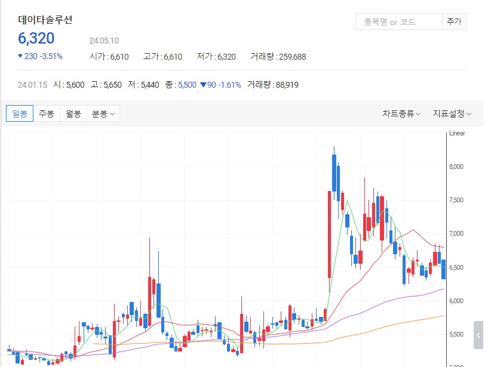Click the 데이타솔루션 stock name title
Screen dimensions: 485x367
pos(45,19)
